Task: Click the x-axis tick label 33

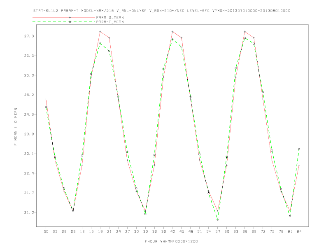Action: pos(146,231)
